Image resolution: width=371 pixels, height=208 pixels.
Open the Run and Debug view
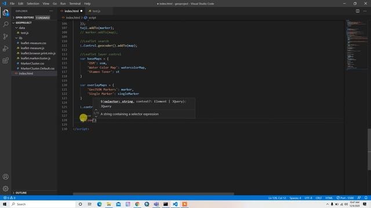coord(5,49)
